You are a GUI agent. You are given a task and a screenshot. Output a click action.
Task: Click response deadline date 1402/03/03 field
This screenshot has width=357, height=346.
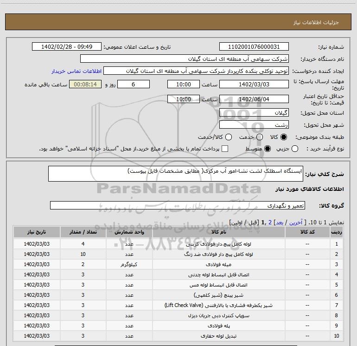pos(254,84)
